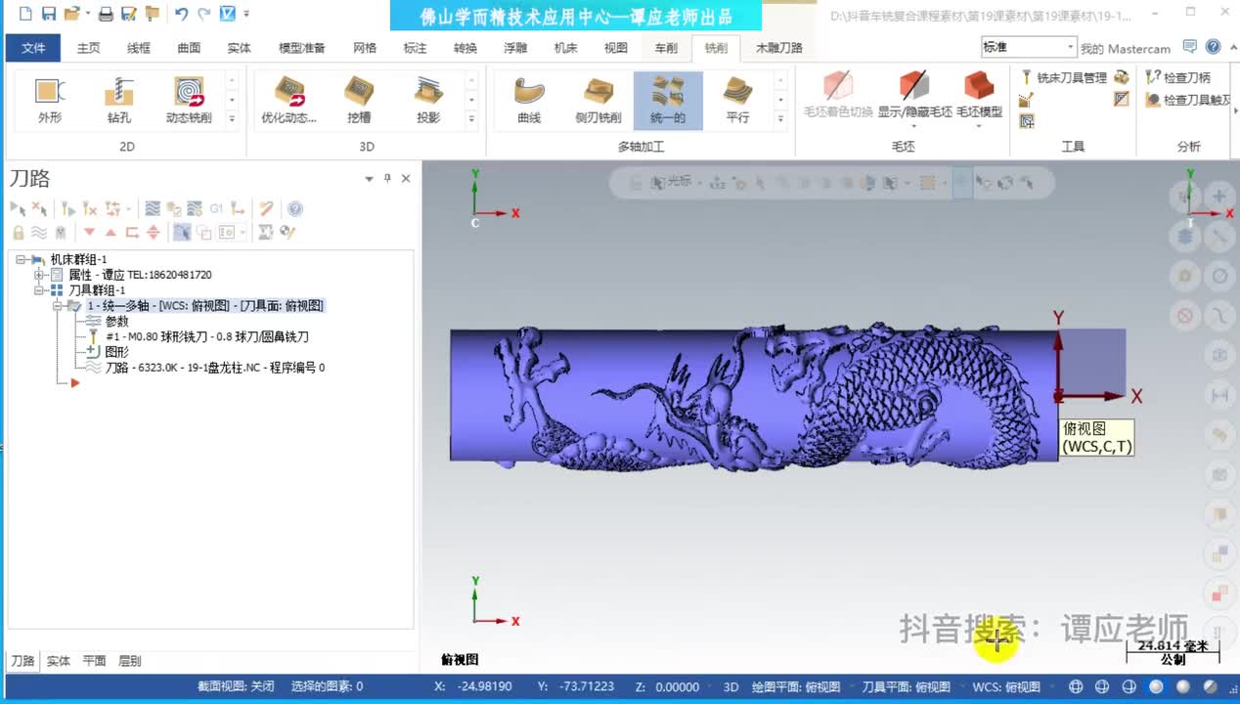The height and width of the screenshot is (704, 1240).
Task: Switch to the 实体 panel tab
Action: [59, 661]
